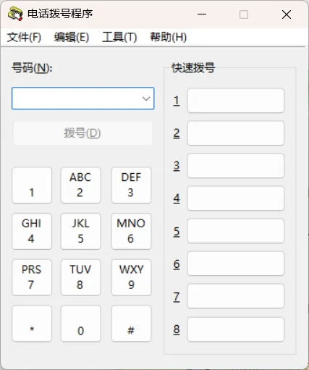
Task: Click speed dial button 3
Action: pos(236,166)
